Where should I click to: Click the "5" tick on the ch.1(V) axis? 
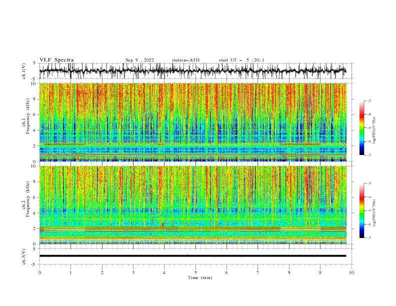(34, 63)
